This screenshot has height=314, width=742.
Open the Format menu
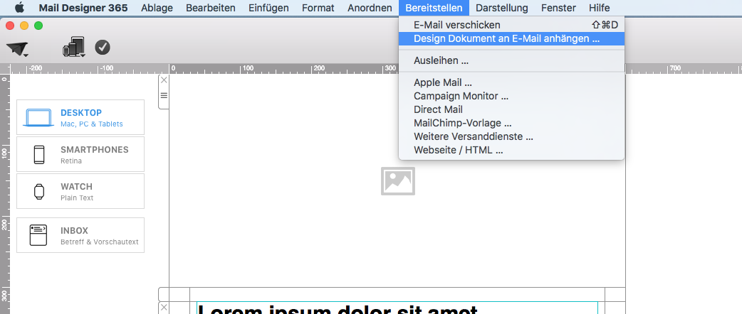tap(318, 8)
